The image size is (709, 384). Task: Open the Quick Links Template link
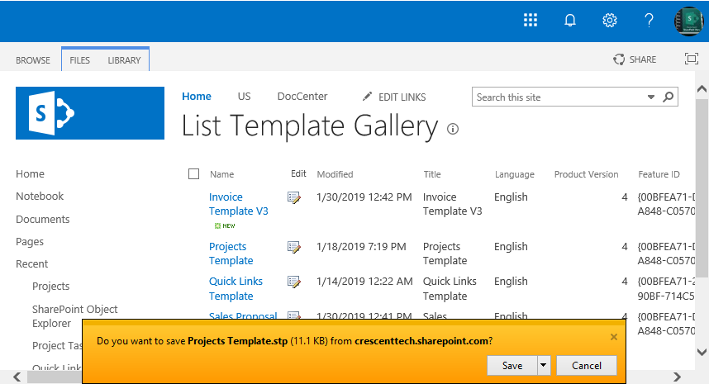pyautogui.click(x=236, y=288)
